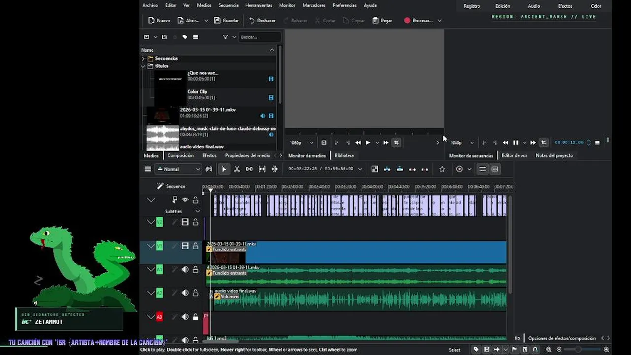Toggle subtitle track visibility eye
This screenshot has width=631, height=355.
click(185, 200)
